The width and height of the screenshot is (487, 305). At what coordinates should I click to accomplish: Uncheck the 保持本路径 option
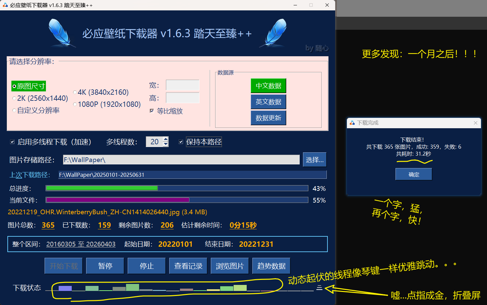(181, 142)
